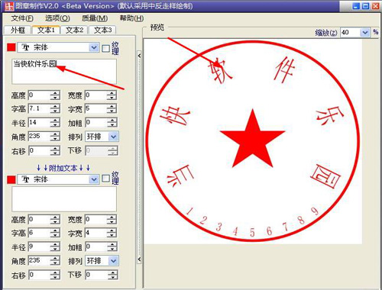
Task: Adjust the bottom 加粗 spinner
Action: tap(112, 246)
